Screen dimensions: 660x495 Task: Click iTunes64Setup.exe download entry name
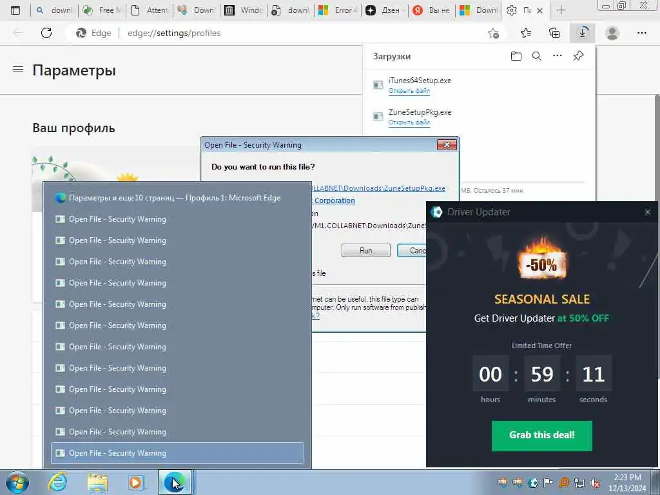420,81
